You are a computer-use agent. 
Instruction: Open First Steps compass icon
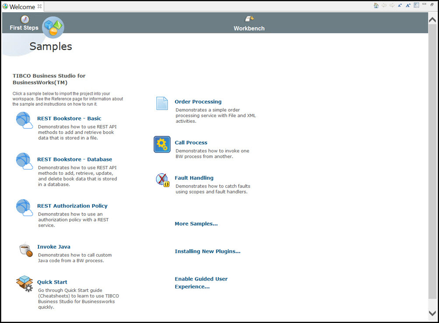pos(25,19)
